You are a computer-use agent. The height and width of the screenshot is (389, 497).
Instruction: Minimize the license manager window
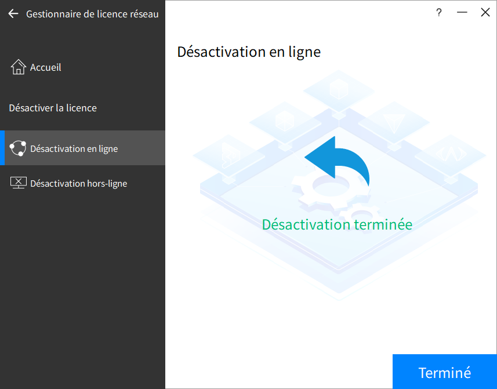click(x=462, y=13)
